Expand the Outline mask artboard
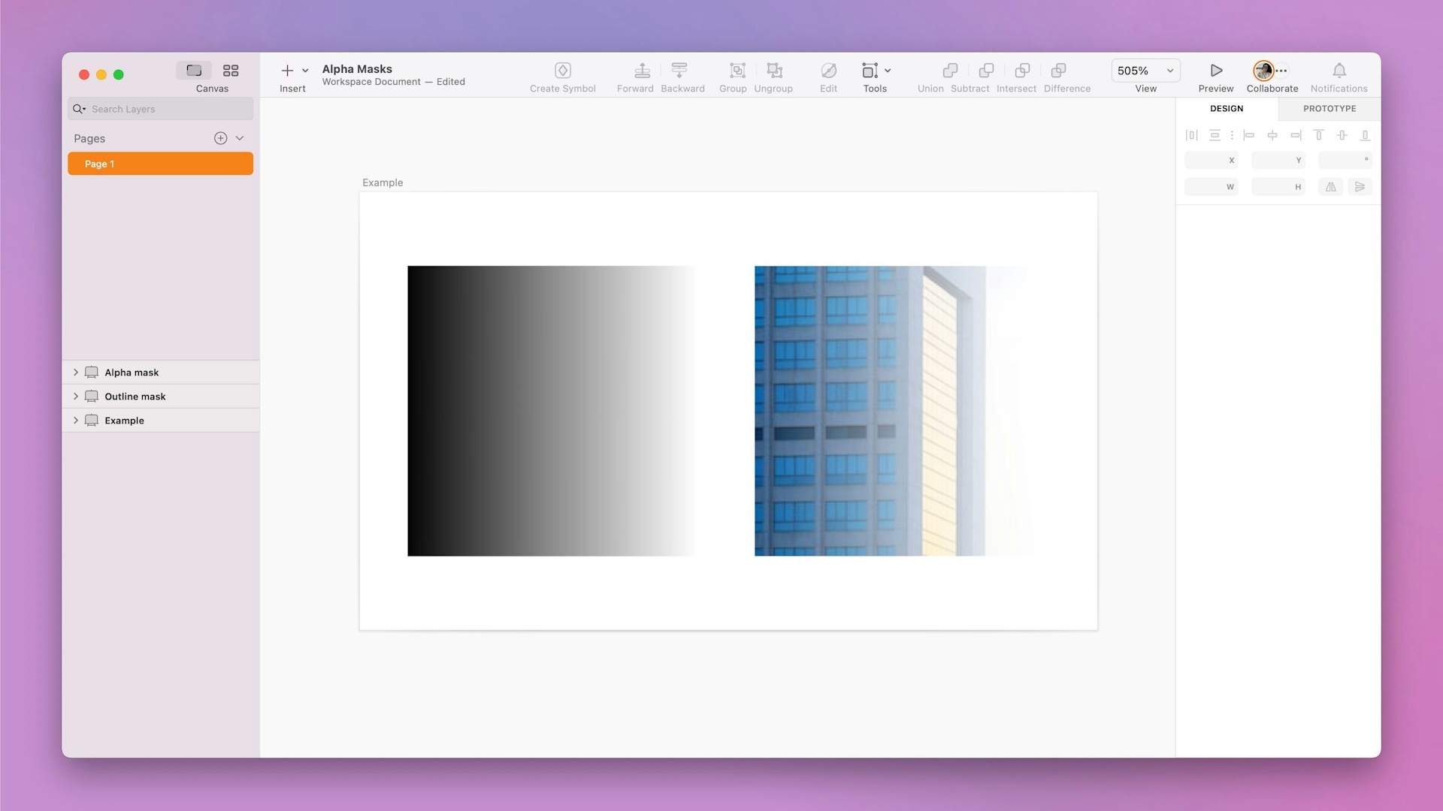The width and height of the screenshot is (1443, 811). pos(76,396)
